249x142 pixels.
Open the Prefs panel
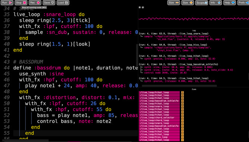pos(243,3)
